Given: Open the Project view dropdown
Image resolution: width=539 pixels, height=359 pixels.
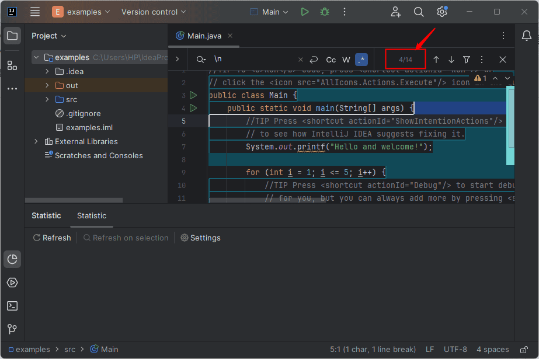Looking at the screenshot, I should [48, 36].
